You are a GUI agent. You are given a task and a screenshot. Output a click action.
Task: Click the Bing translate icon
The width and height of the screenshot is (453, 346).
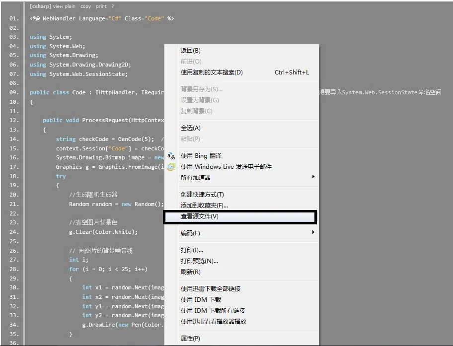pos(171,156)
